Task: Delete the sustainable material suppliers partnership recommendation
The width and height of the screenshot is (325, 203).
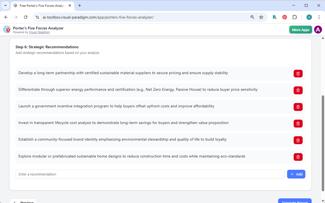Action: tap(298, 74)
